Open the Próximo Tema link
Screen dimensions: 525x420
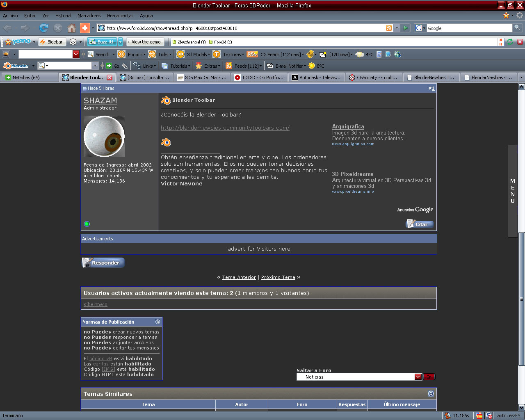coord(278,277)
